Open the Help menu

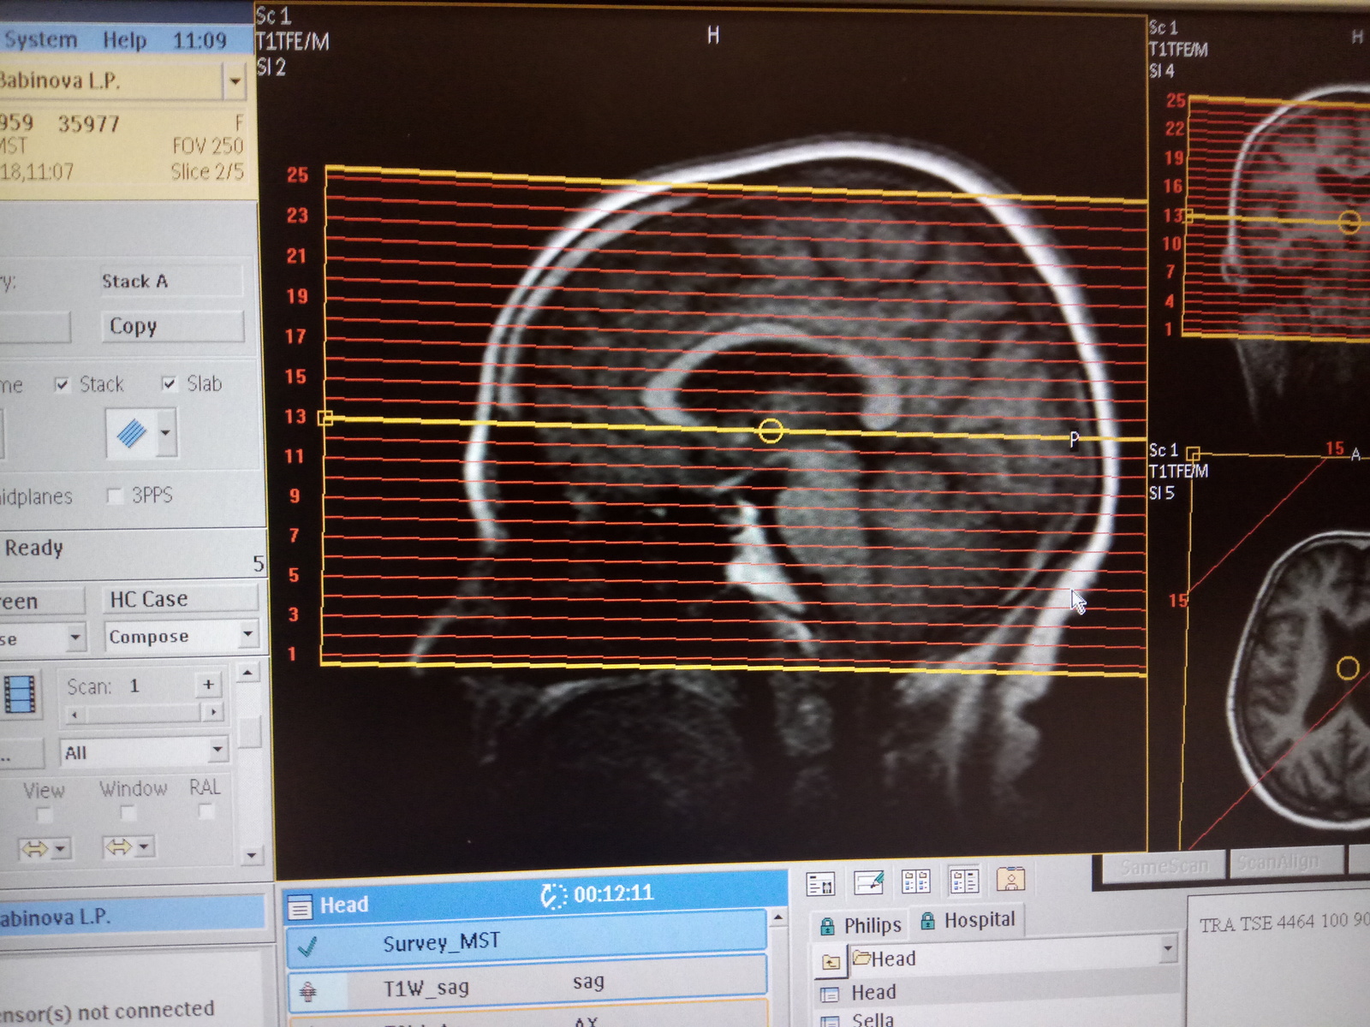[x=125, y=40]
